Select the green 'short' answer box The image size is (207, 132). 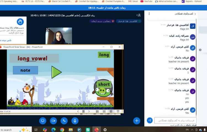click(x=104, y=84)
